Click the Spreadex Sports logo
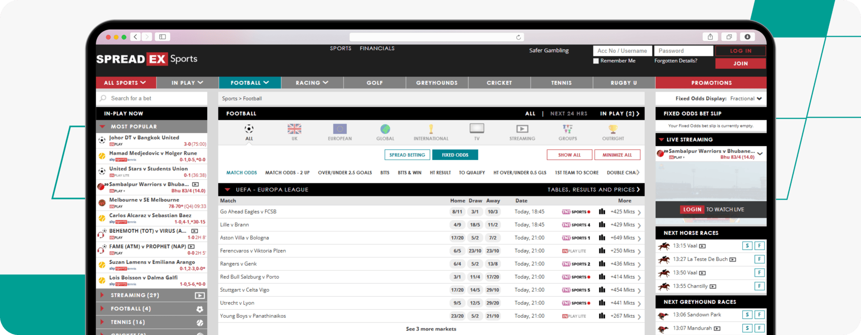861x335 pixels. point(147,59)
